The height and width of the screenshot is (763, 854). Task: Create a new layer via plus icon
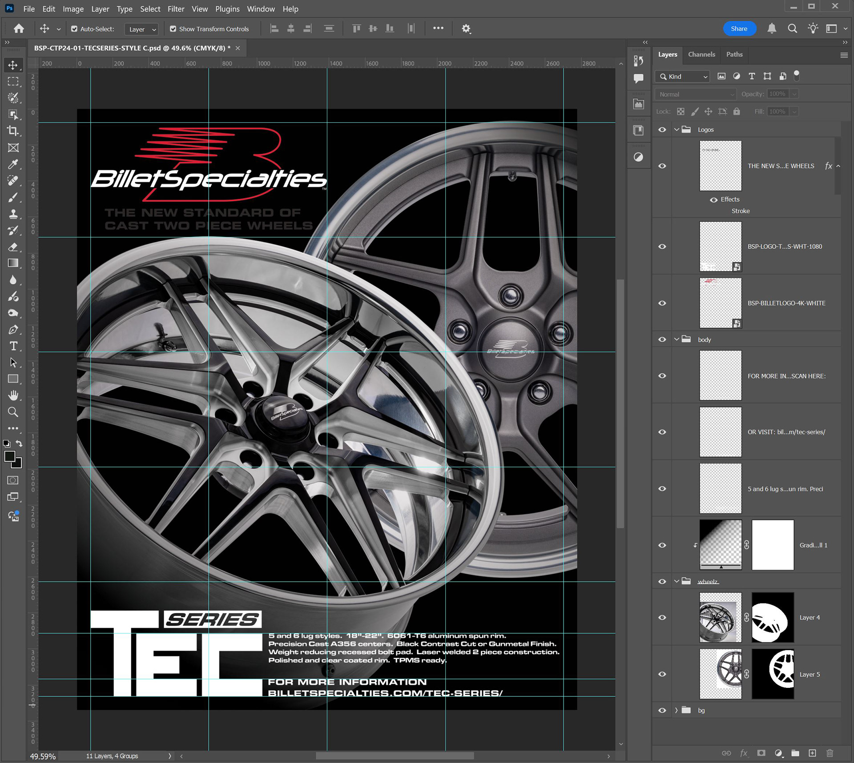point(812,753)
